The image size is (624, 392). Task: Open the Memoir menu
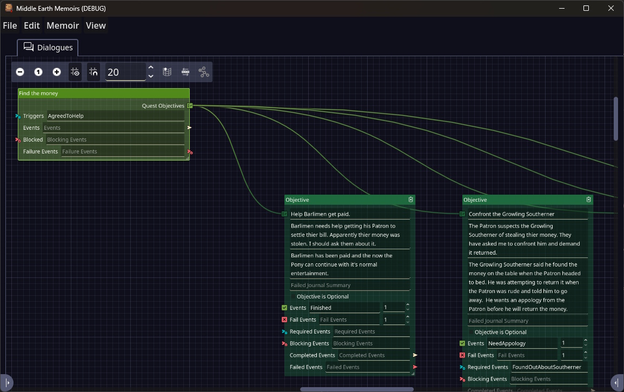click(63, 25)
